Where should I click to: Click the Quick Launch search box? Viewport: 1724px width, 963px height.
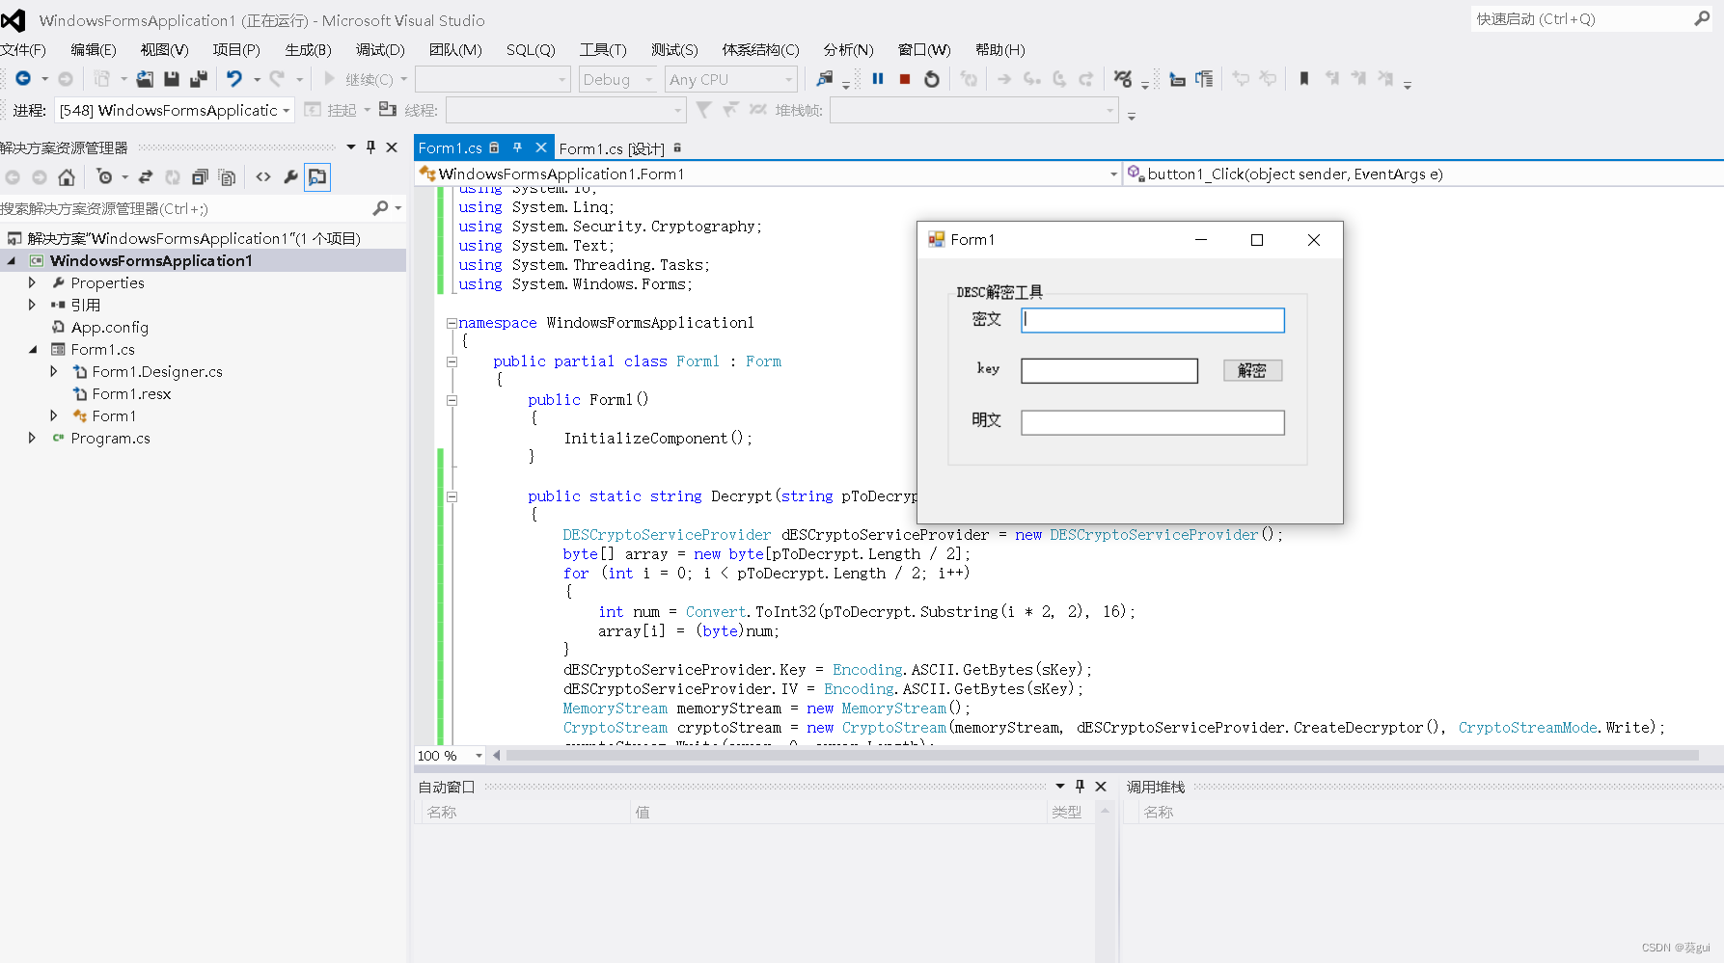tap(1582, 19)
